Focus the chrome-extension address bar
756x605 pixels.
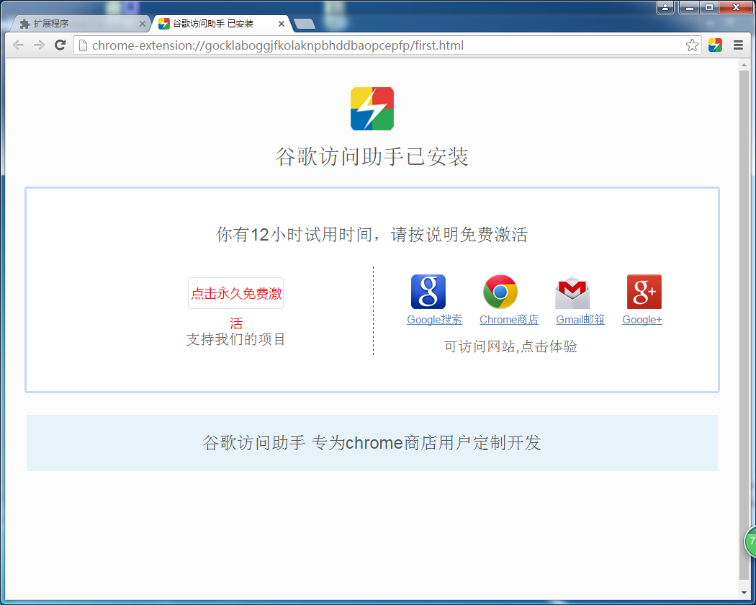click(x=382, y=45)
